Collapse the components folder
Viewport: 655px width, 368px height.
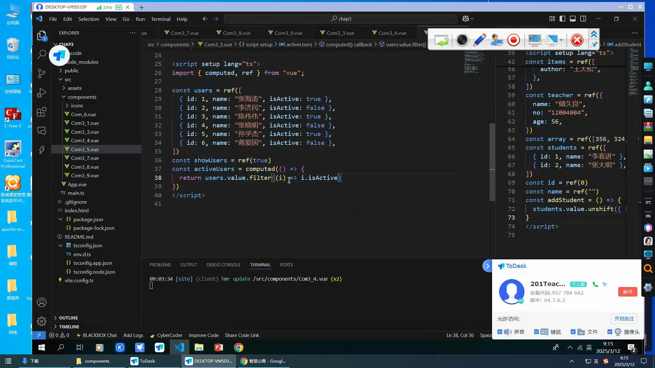click(82, 97)
